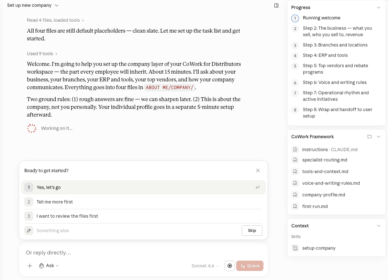
Task: Toggle the side panel layout icon
Action: click(x=276, y=5)
